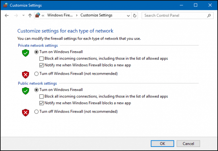
Task: Maximize the Customize Settings window
Action: [x=196, y=5]
